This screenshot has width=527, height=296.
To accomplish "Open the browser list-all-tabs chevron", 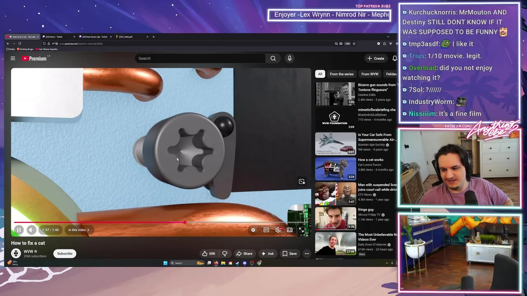I will coord(388,37).
